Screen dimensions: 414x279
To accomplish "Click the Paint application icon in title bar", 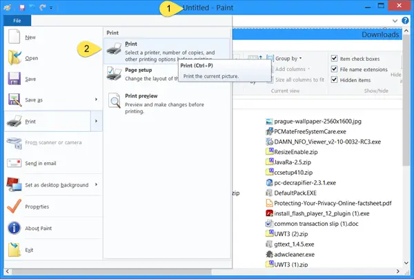I will click(x=8, y=8).
